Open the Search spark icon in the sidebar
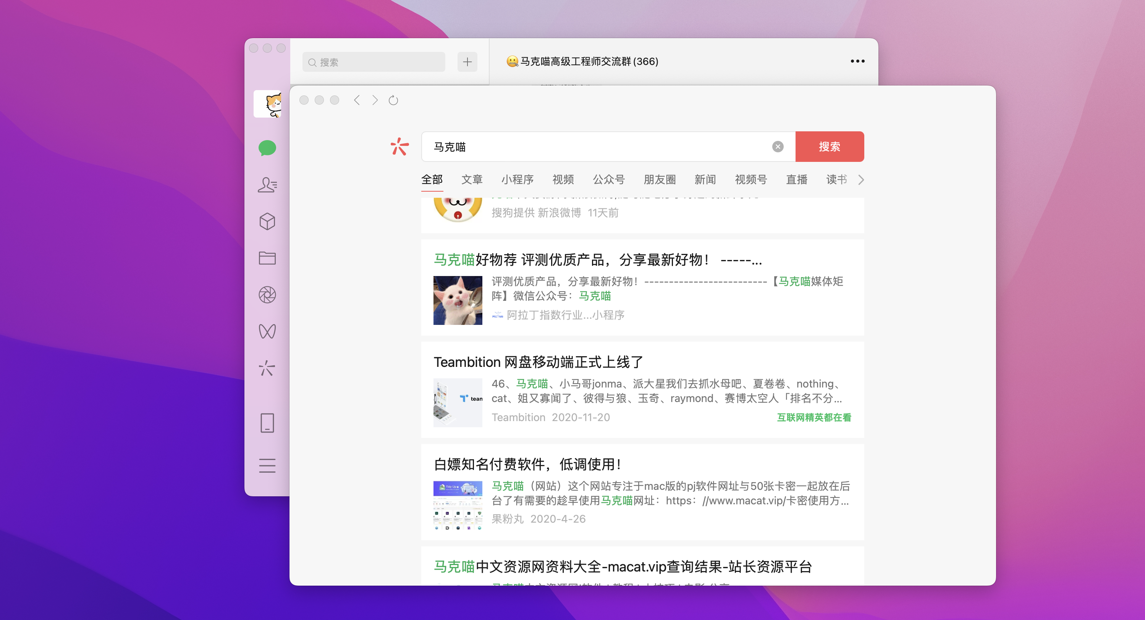 click(267, 368)
